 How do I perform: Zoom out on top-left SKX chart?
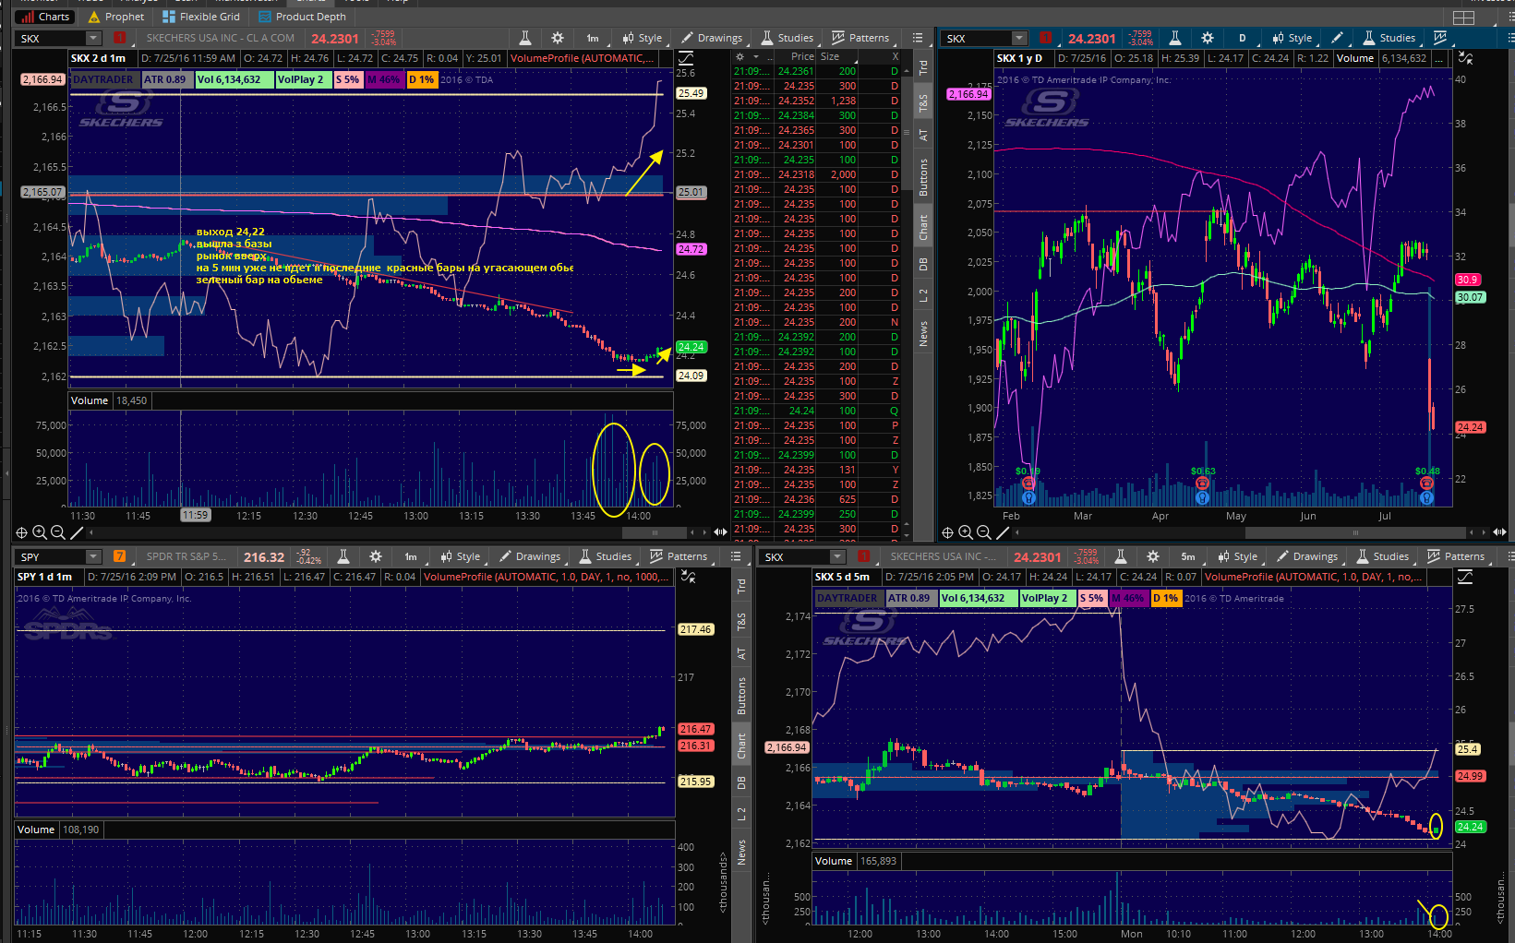(57, 532)
